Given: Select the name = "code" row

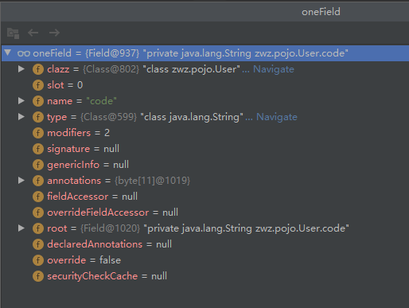Looking at the screenshot, I should (205, 101).
